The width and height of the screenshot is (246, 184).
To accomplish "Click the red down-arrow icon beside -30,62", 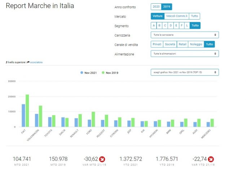I will (102, 159).
